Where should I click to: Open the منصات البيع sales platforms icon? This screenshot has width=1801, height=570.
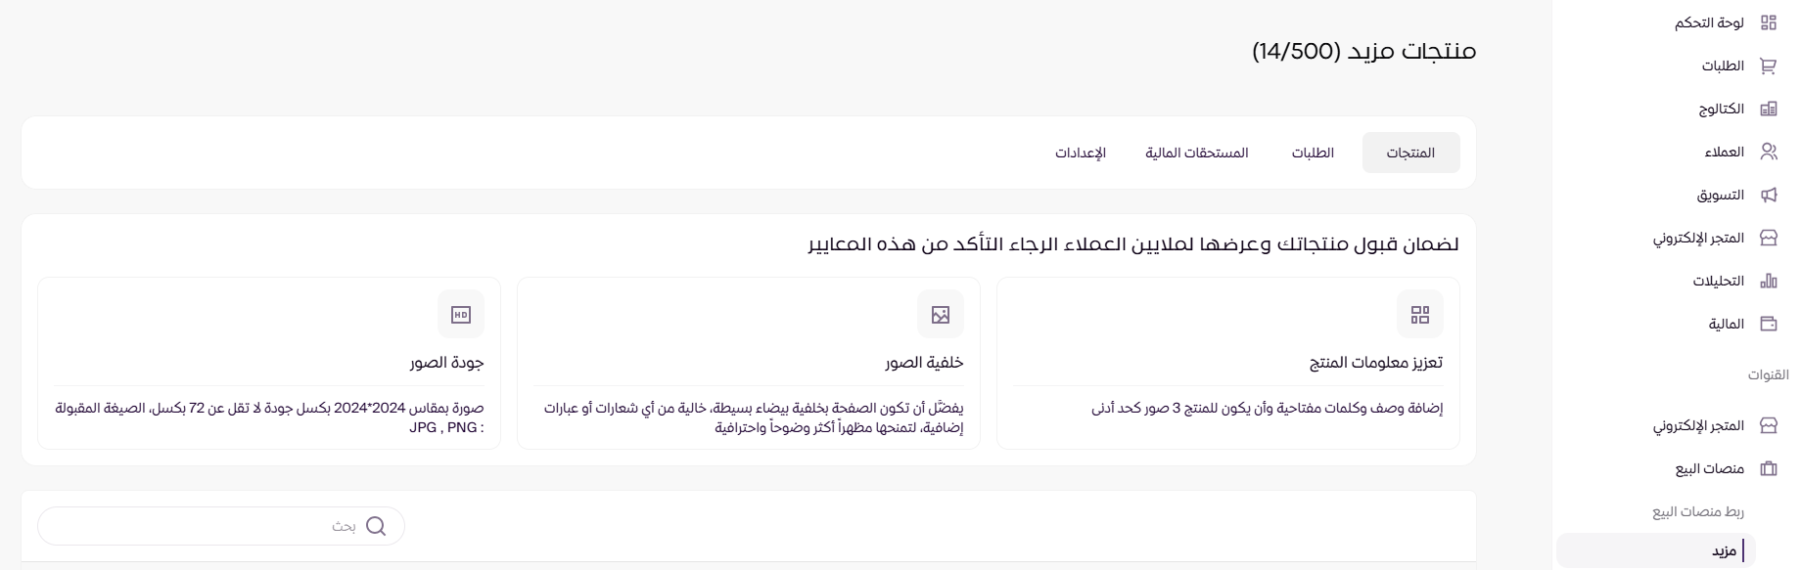[1768, 468]
